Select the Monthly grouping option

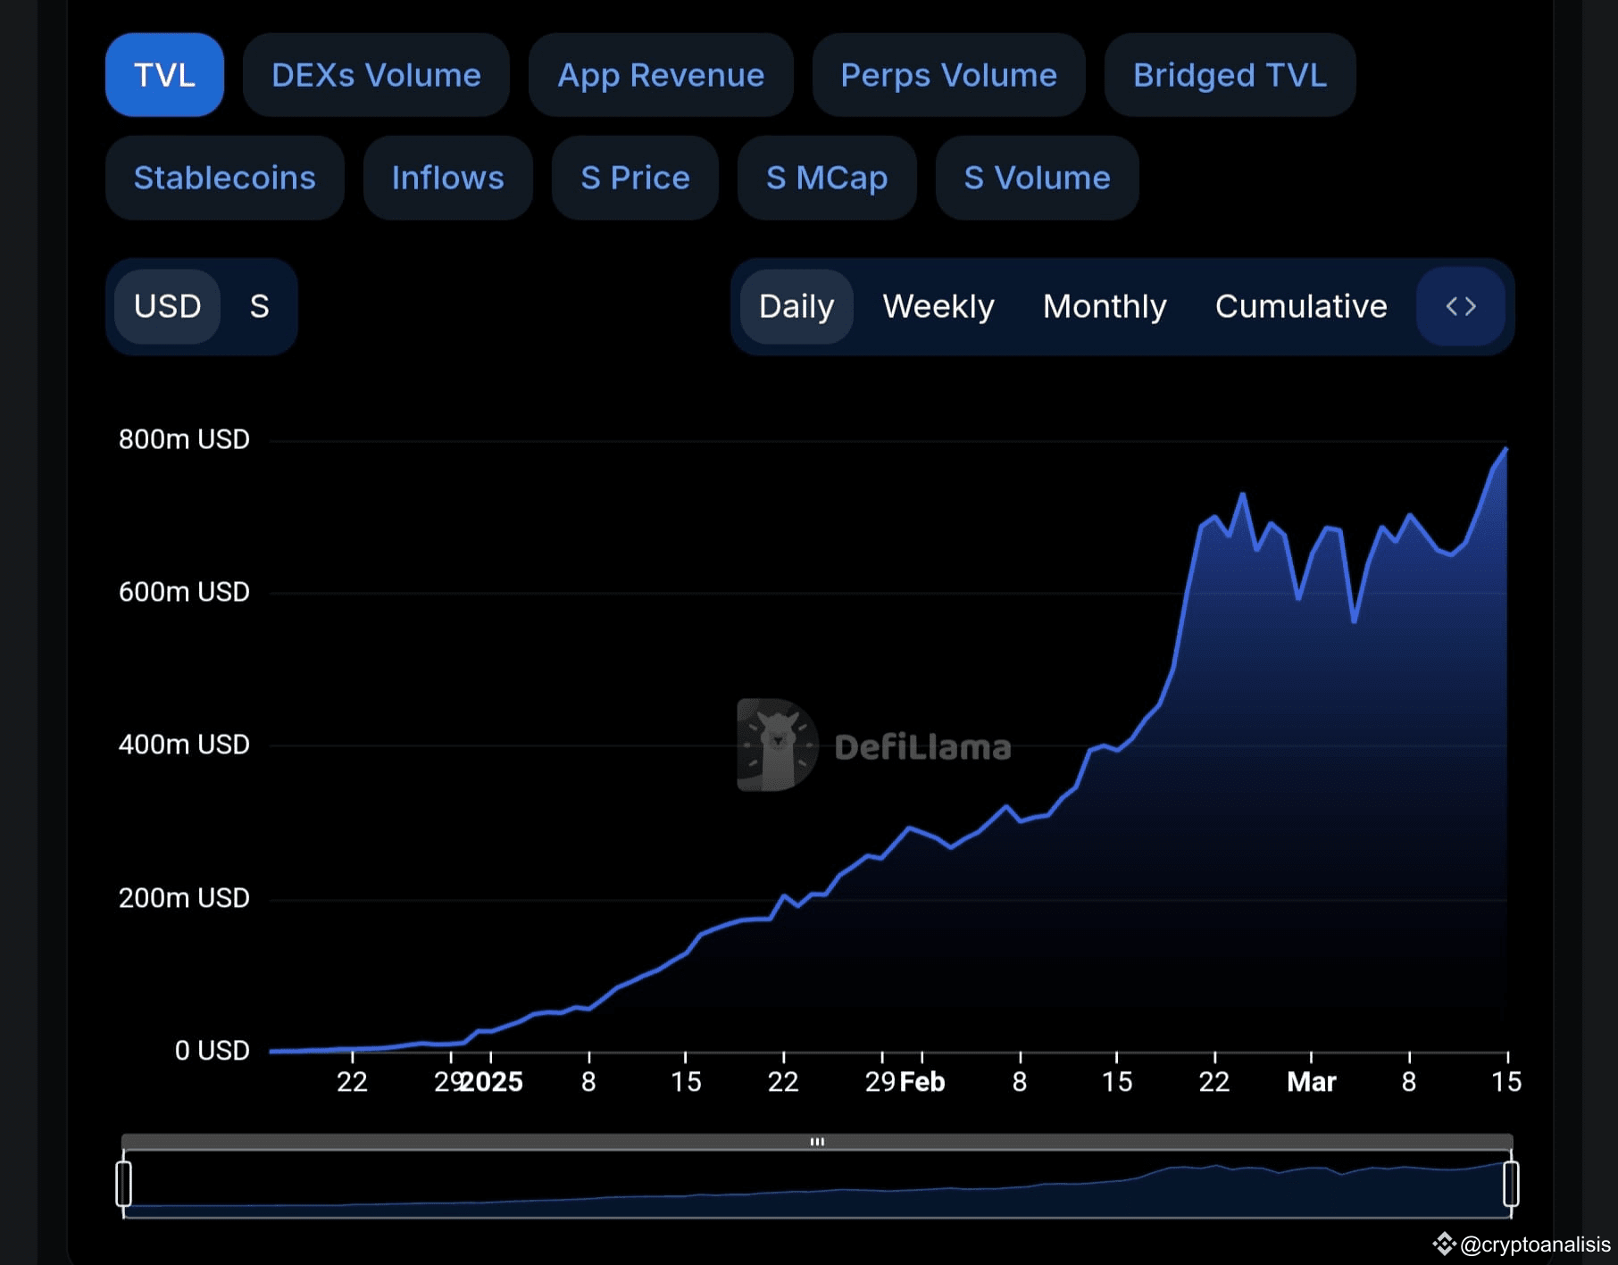[1105, 306]
